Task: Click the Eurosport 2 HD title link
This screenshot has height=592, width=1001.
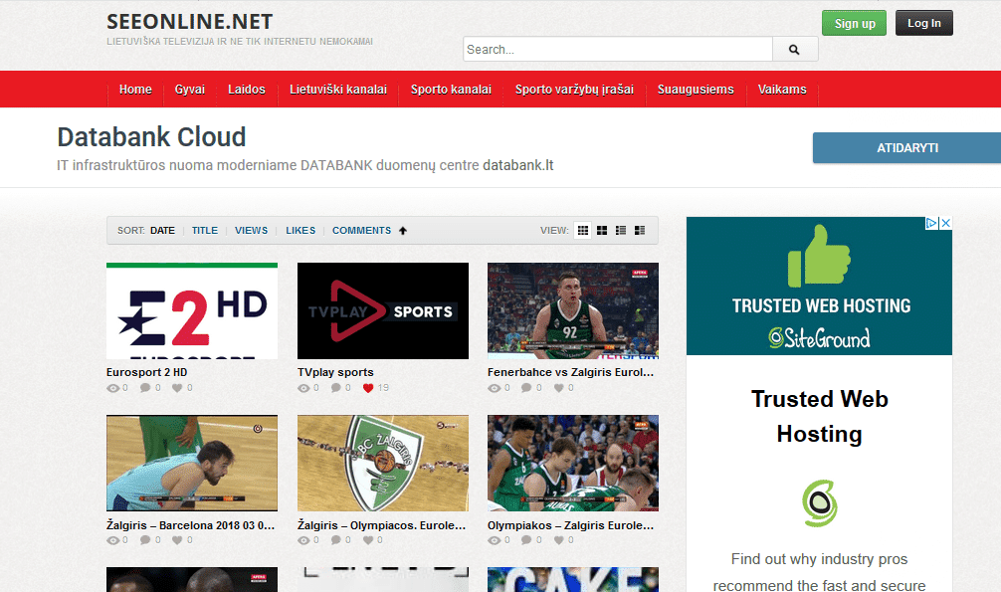Action: click(147, 372)
